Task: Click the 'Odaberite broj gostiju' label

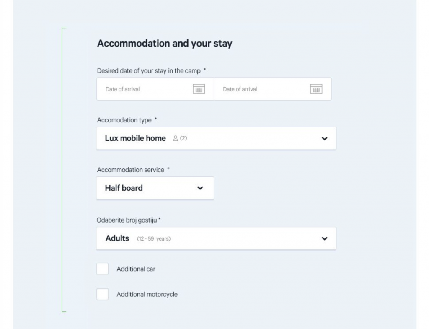Action: 127,220
